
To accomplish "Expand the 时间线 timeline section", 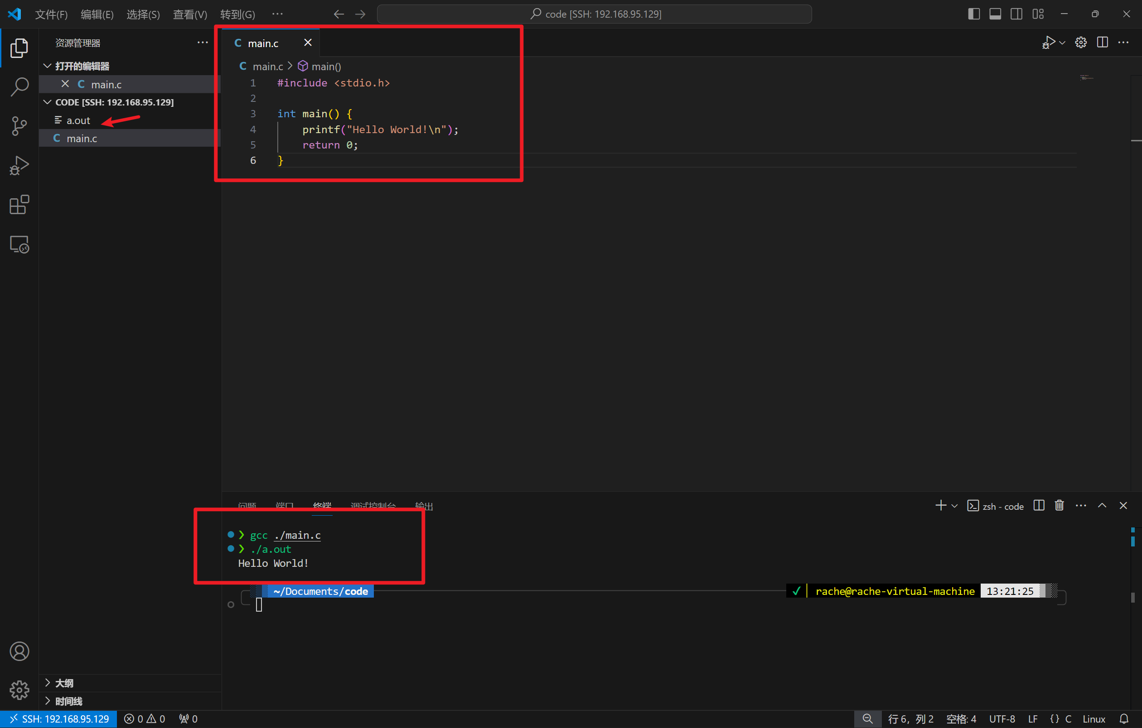I will (130, 701).
